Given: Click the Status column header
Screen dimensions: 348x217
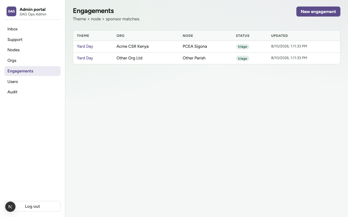Looking at the screenshot, I should coord(243,36).
